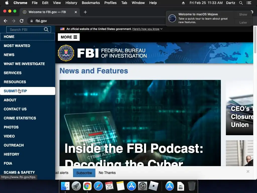Image resolution: width=257 pixels, height=193 pixels.
Task: Open Notification Center list icon
Action: [x=249, y=3]
